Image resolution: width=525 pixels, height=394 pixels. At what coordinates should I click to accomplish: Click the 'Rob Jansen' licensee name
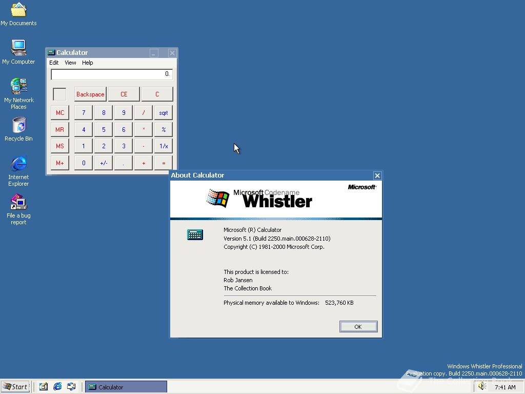pyautogui.click(x=238, y=280)
